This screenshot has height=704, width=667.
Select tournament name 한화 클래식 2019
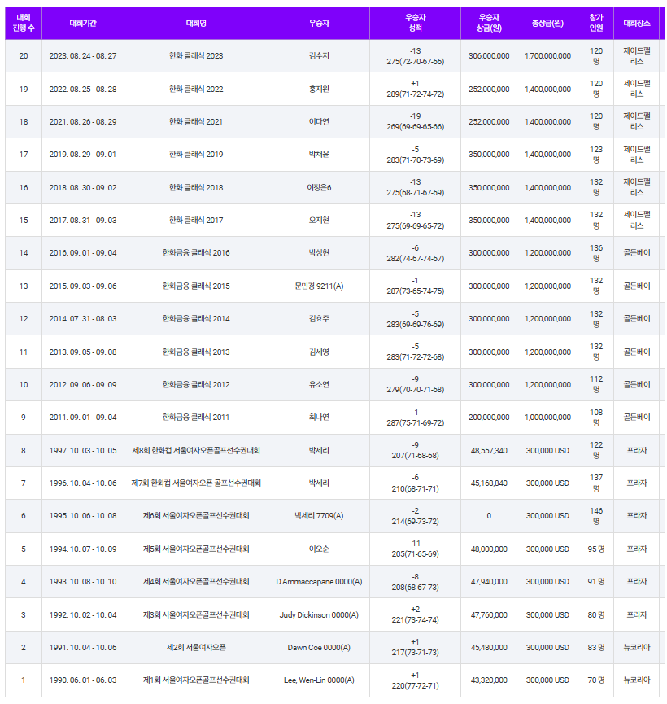pyautogui.click(x=196, y=155)
